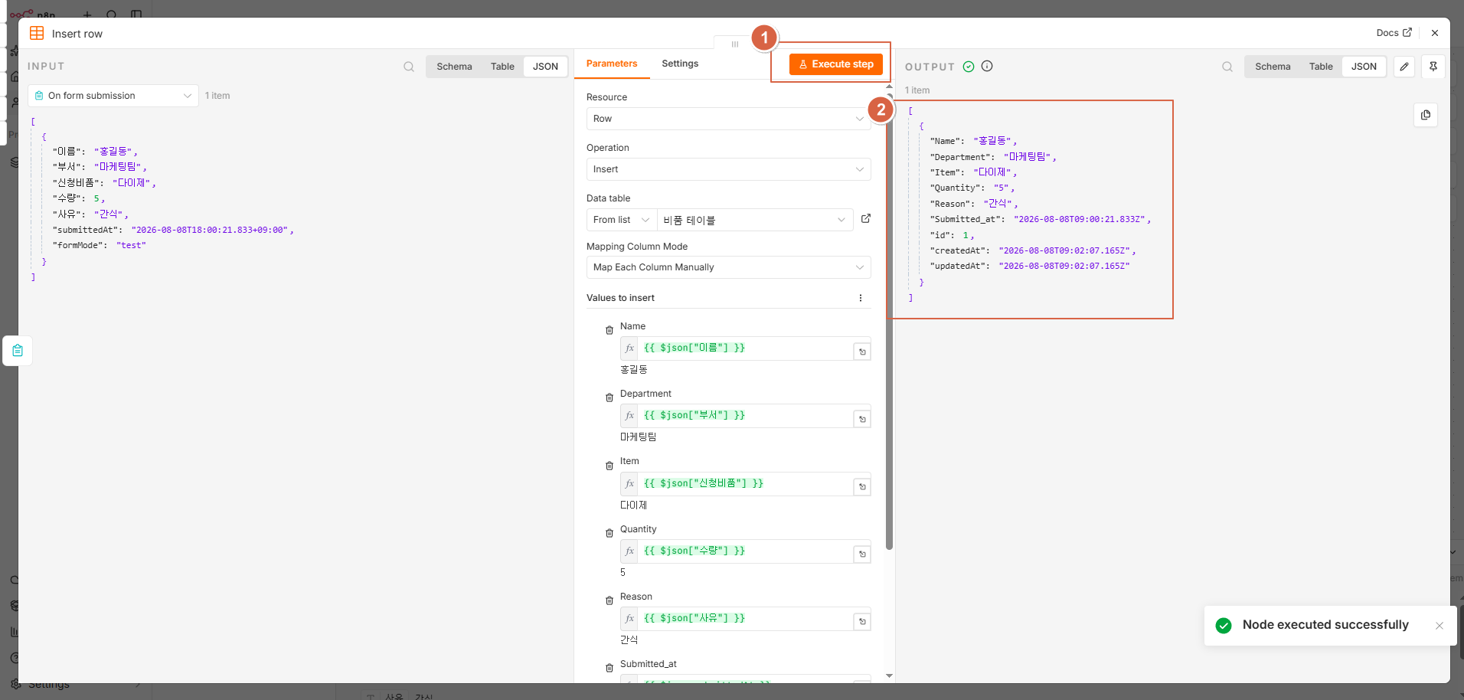Show input data in Schema view
The height and width of the screenshot is (700, 1464).
click(454, 67)
